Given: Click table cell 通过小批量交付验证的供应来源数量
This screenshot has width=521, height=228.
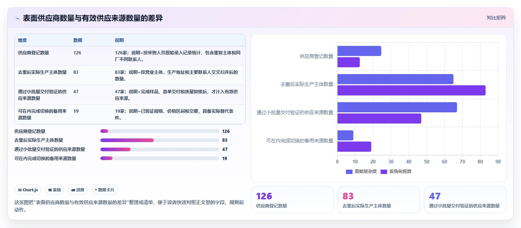Looking at the screenshot, I should coord(42,95).
